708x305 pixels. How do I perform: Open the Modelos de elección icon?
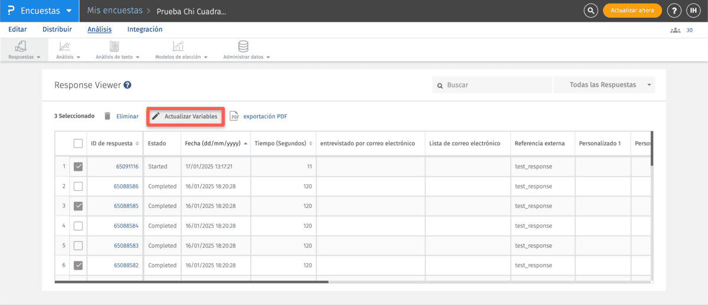tap(178, 46)
